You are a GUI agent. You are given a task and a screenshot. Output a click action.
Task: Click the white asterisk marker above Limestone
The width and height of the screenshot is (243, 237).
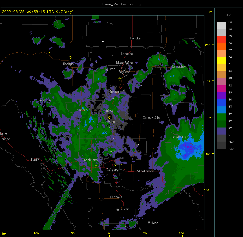pos(43,97)
